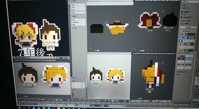Image resolution: width=199 pixels, height=109 pixels.
Task: Toggle the motion tracking checkbox
Action: (183, 21)
